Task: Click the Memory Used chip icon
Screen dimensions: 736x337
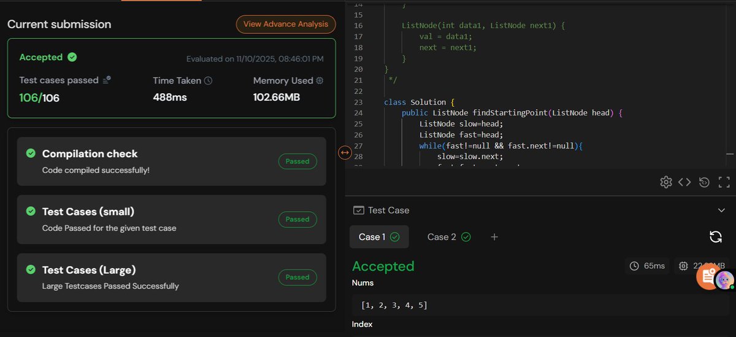Action: click(320, 80)
